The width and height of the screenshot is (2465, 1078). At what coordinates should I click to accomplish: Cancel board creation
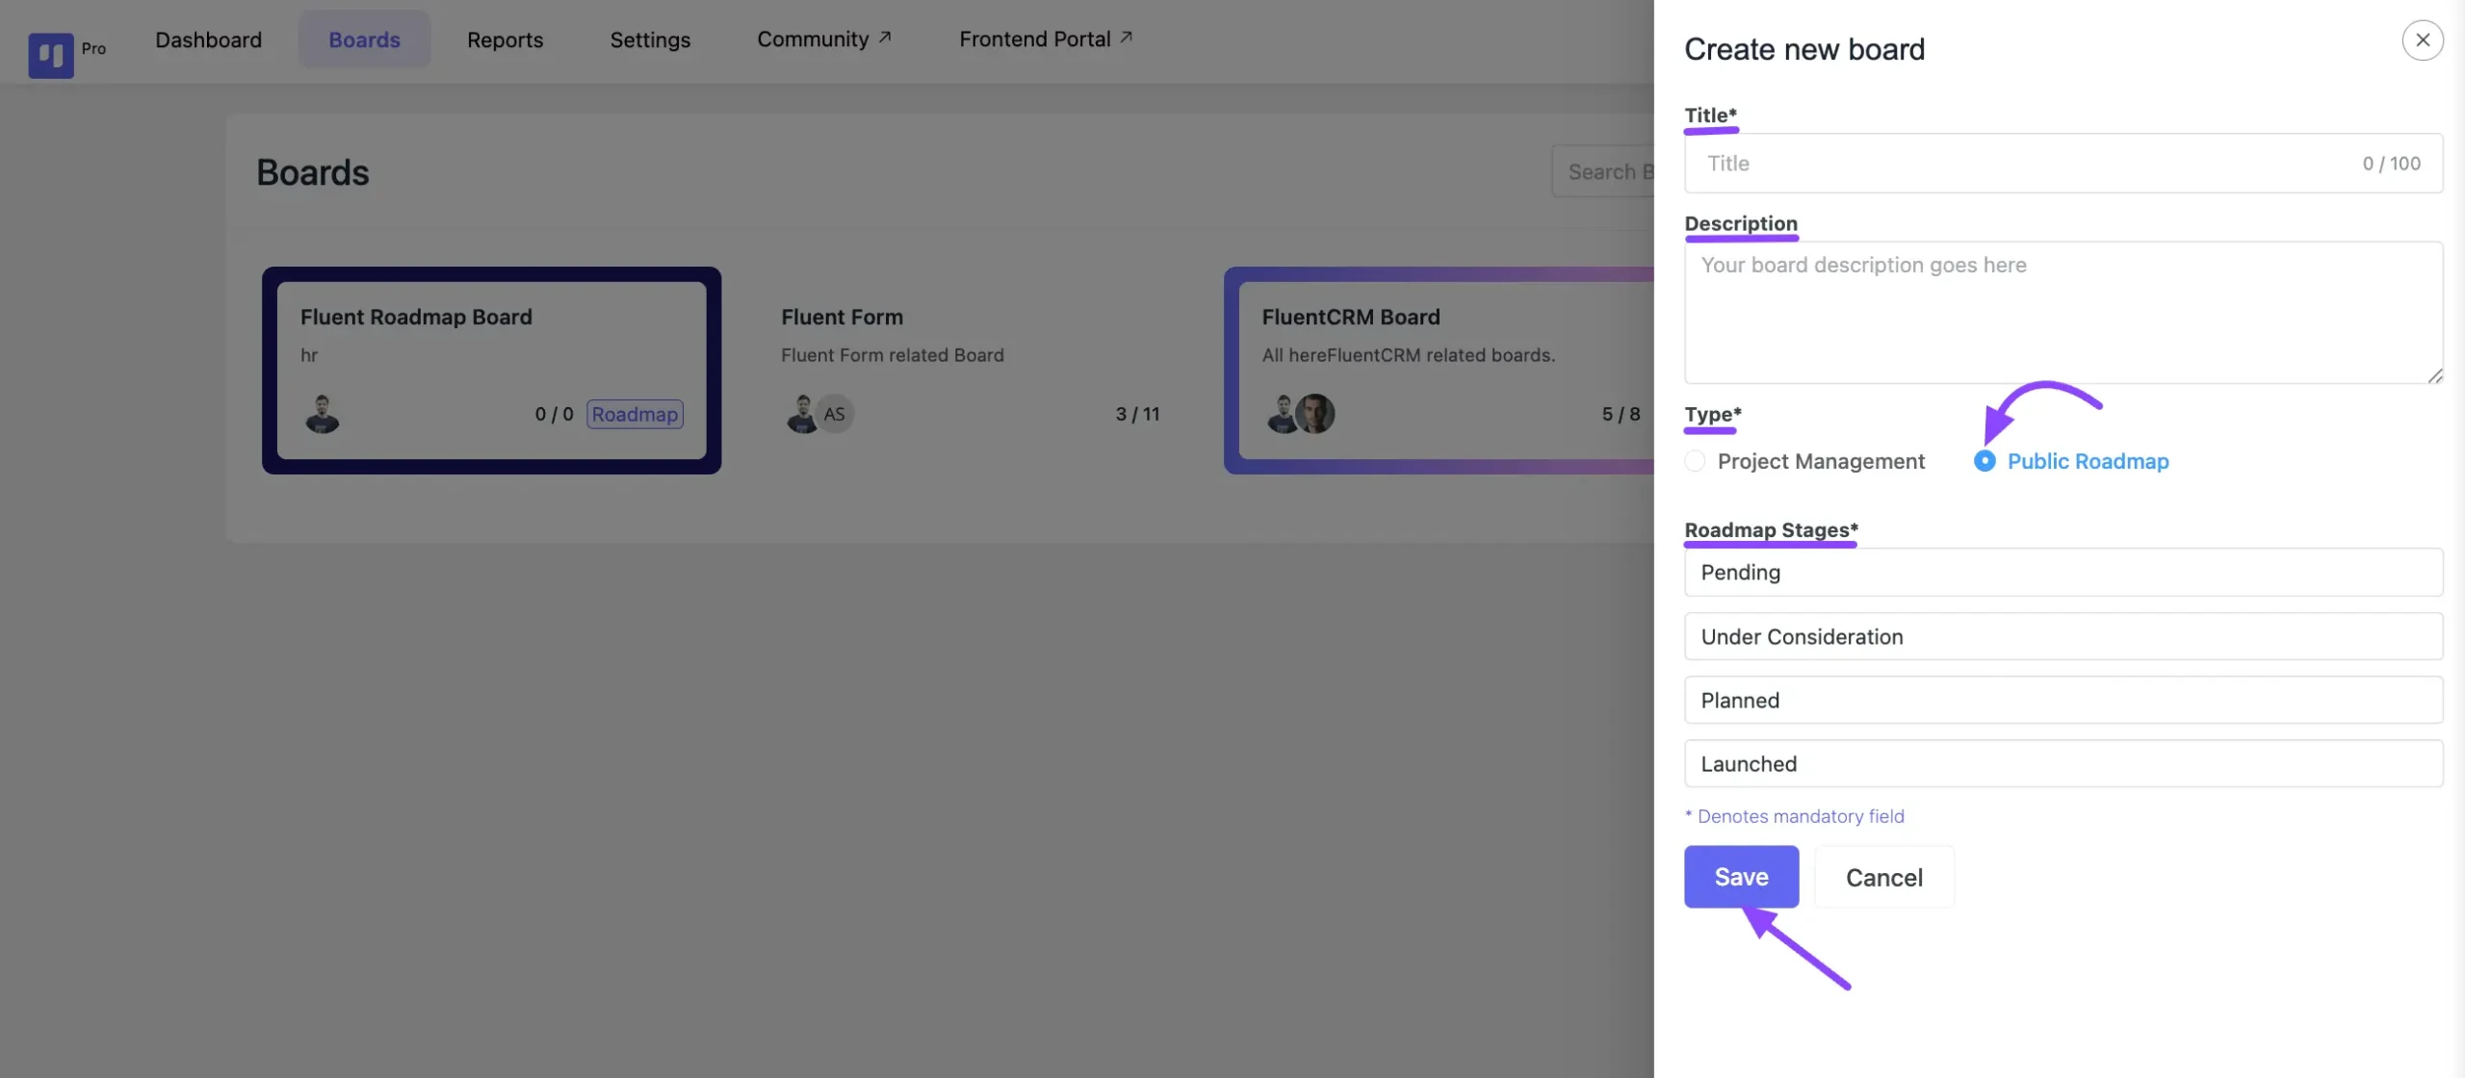(x=1884, y=877)
